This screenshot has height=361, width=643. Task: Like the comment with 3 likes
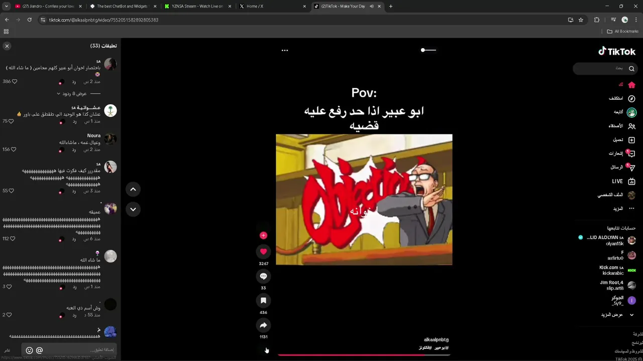pyautogui.click(x=9, y=287)
